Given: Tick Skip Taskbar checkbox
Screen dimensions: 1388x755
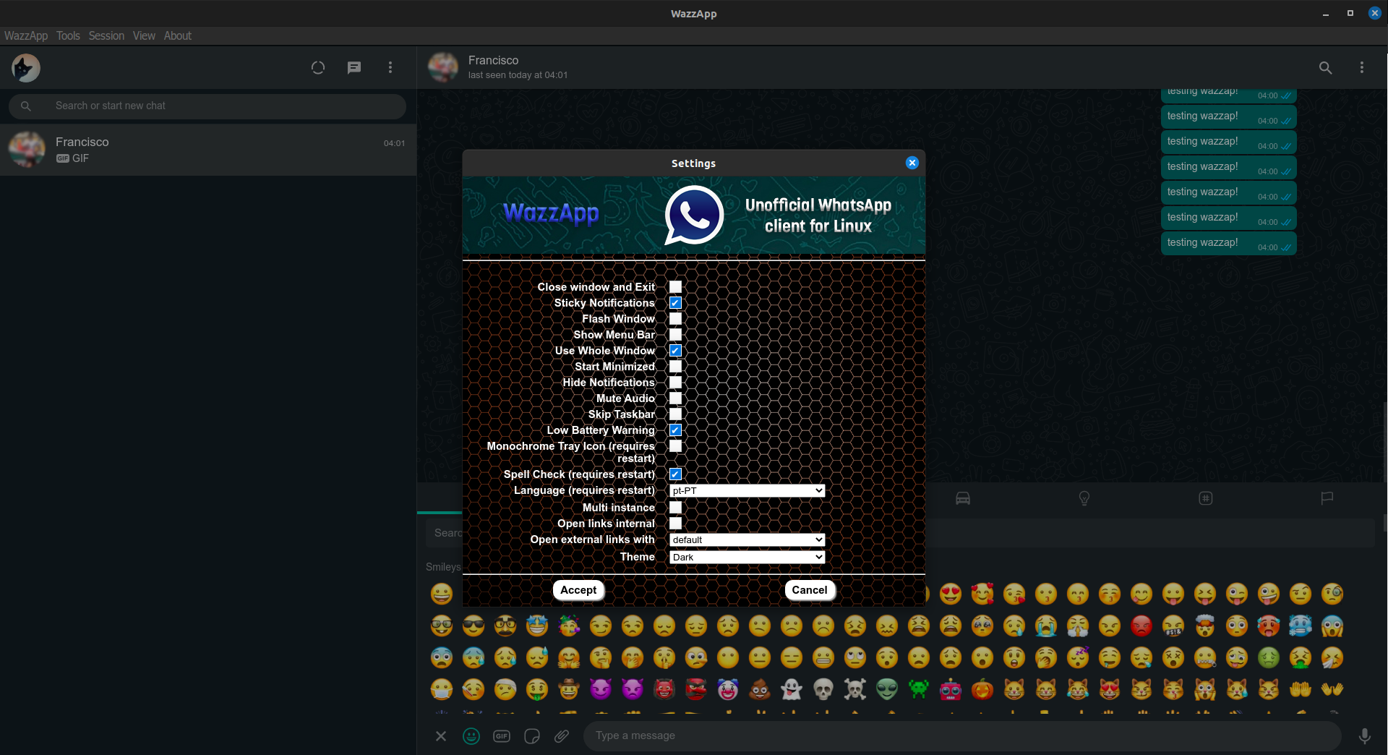Looking at the screenshot, I should tap(675, 414).
